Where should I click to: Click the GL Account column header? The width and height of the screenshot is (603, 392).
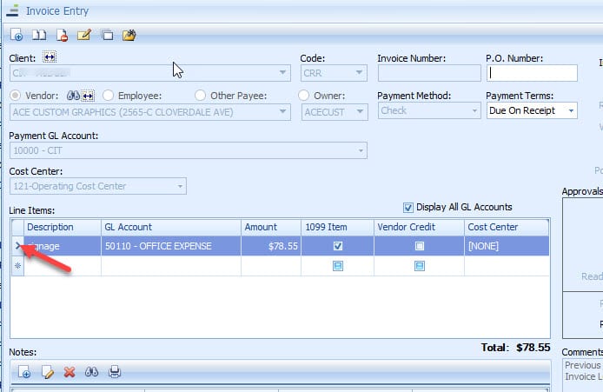(171, 227)
